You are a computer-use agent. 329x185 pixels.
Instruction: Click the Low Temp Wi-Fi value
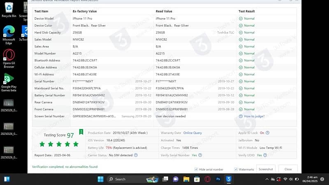click(x=271, y=148)
